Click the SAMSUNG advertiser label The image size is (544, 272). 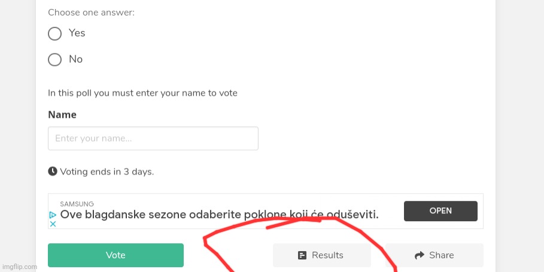[x=77, y=204]
